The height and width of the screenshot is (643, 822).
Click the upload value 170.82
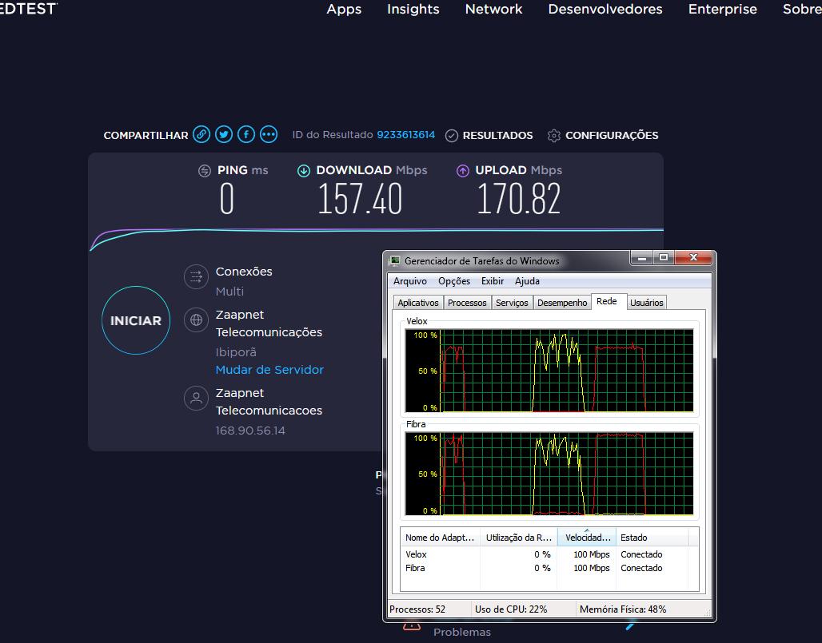pos(519,199)
